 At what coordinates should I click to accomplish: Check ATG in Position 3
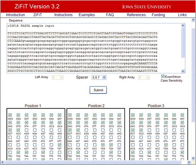158,137
